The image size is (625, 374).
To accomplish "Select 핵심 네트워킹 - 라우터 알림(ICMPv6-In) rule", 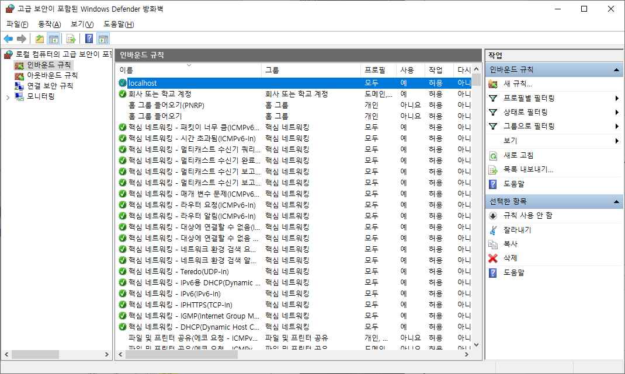I will 294,216.
